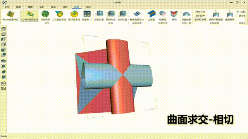Minimize the CASGEO window
Viewport: 248px width, 139px height.
tap(231, 2)
